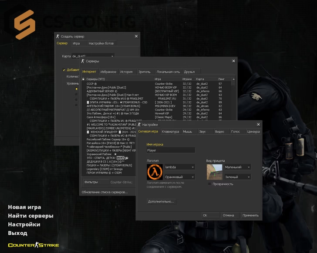
Task: Open the Избранное tab
Action: coord(108,72)
